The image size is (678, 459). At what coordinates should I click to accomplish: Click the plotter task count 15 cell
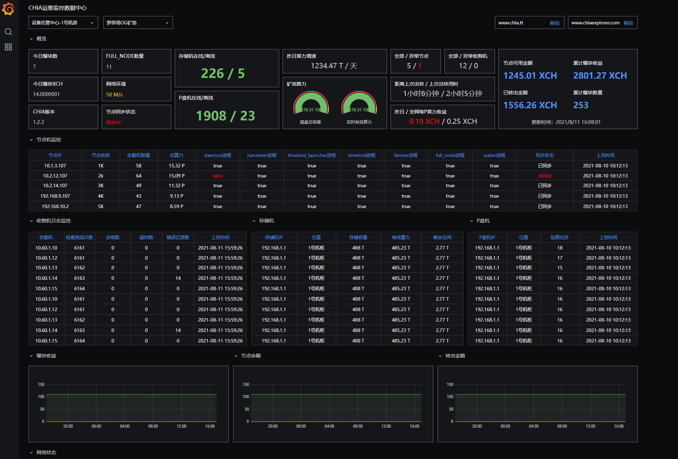(560, 268)
